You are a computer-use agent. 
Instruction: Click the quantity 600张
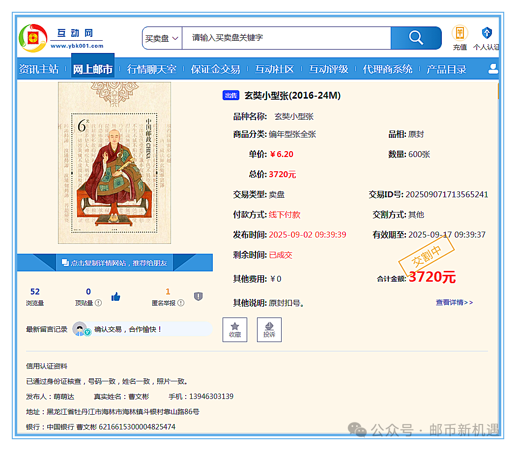point(419,154)
